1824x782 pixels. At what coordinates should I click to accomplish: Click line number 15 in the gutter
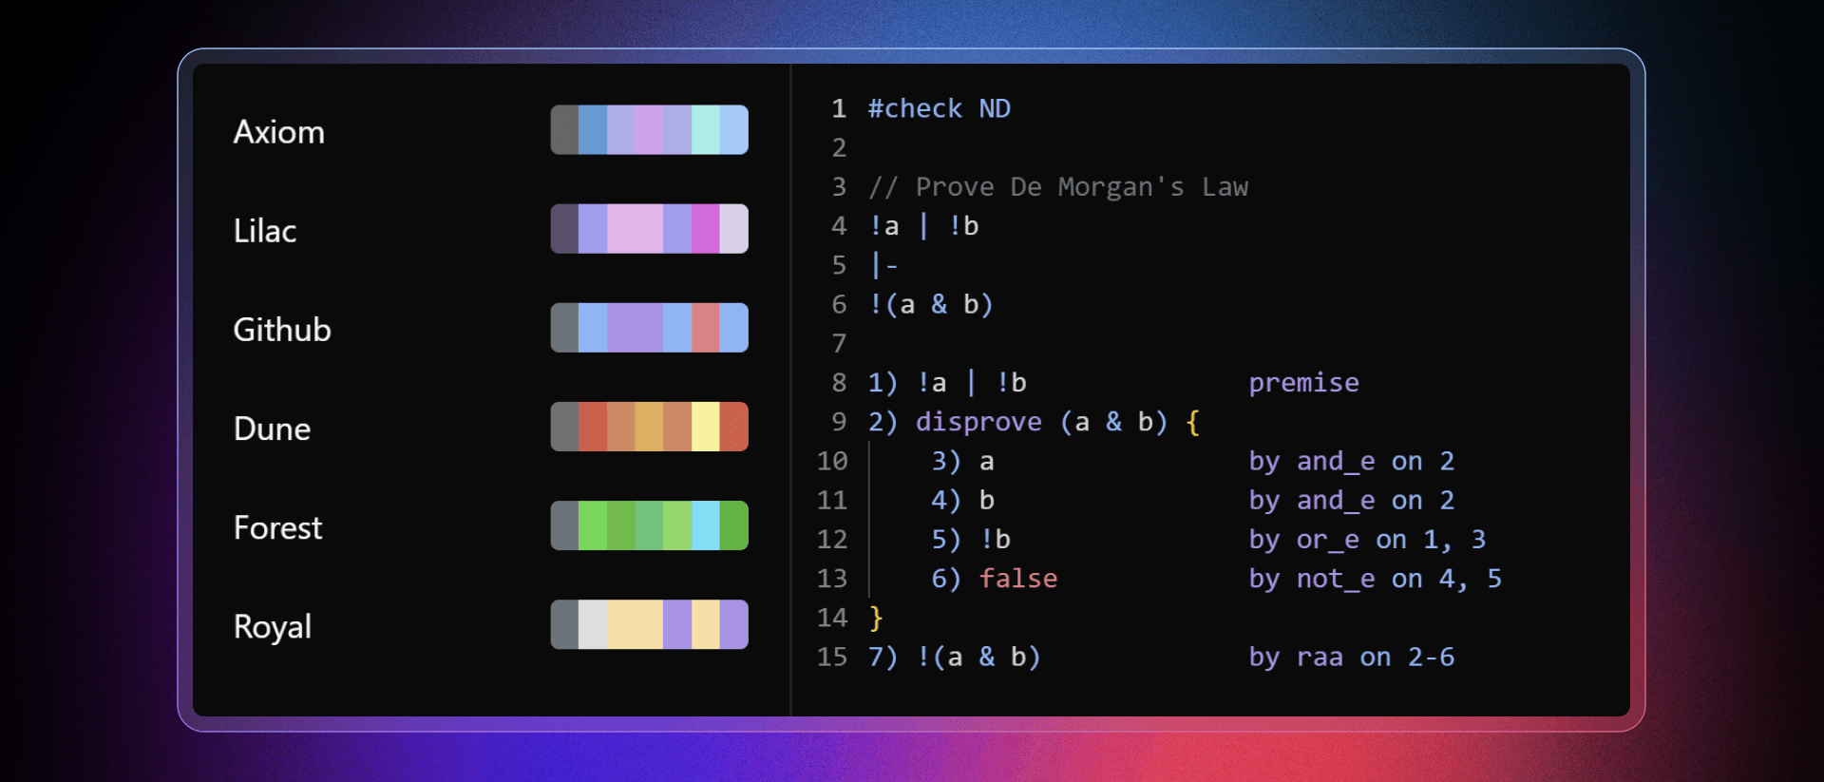point(832,657)
